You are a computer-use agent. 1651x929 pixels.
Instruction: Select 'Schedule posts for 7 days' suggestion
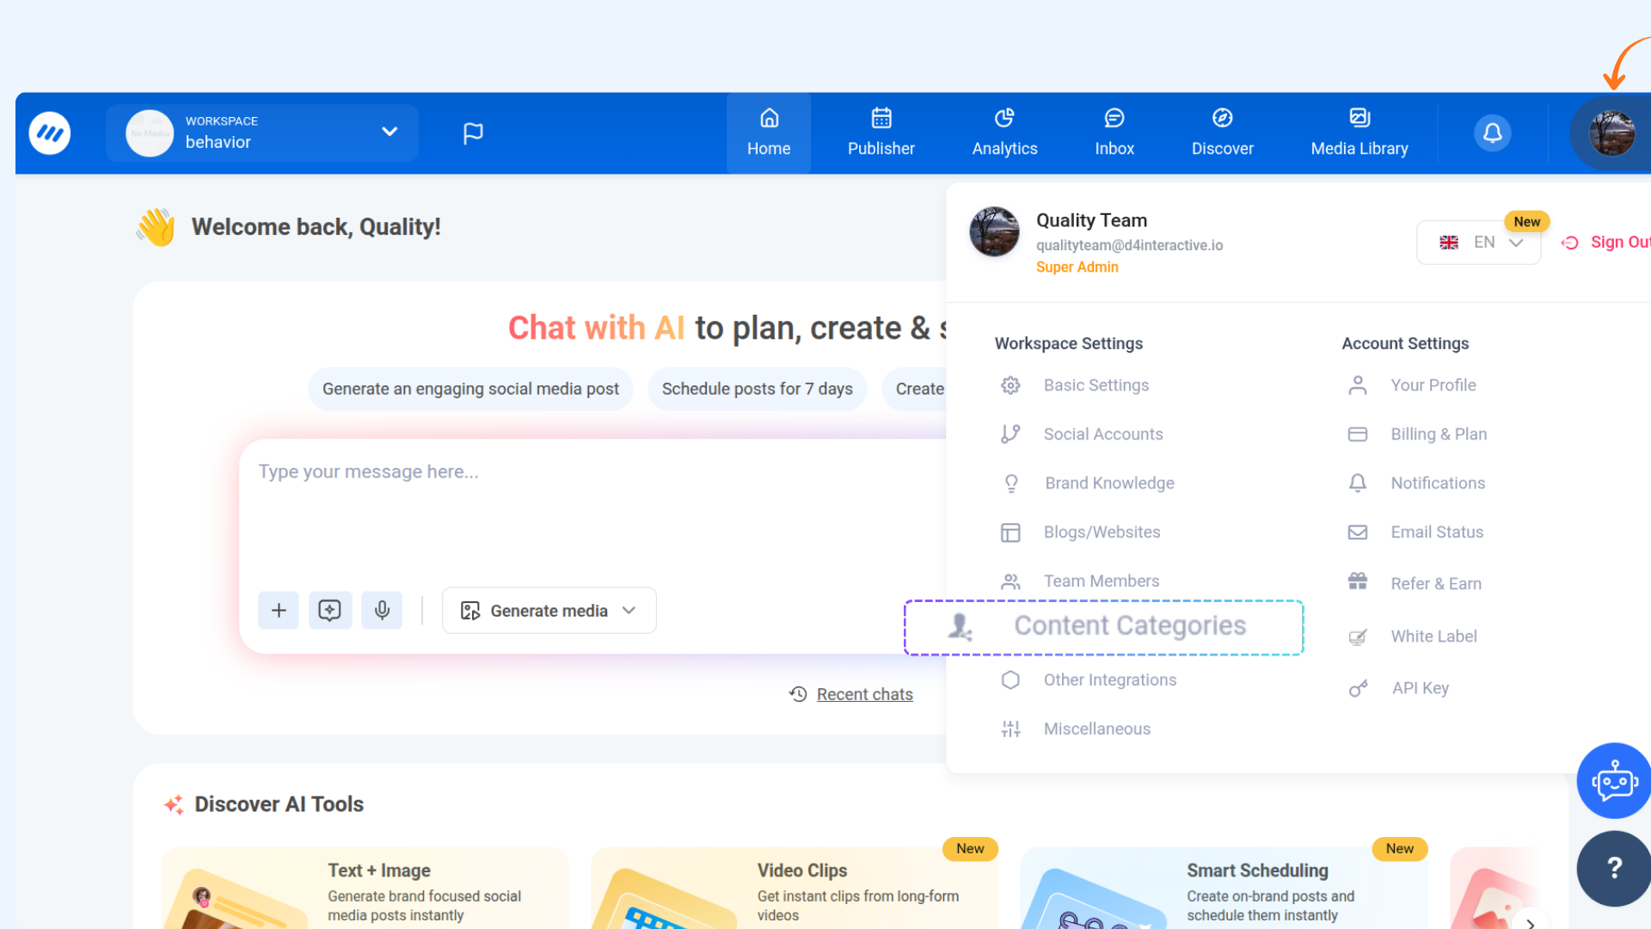(x=757, y=389)
